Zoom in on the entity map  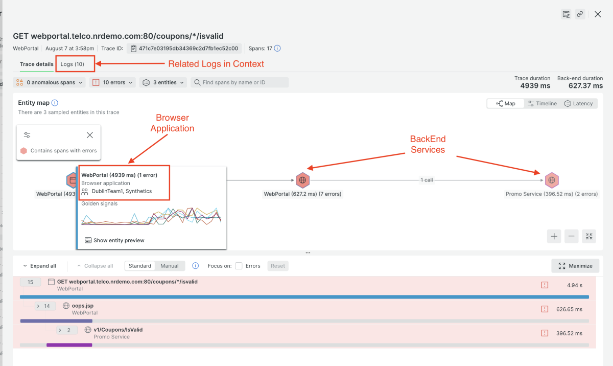pyautogui.click(x=554, y=236)
